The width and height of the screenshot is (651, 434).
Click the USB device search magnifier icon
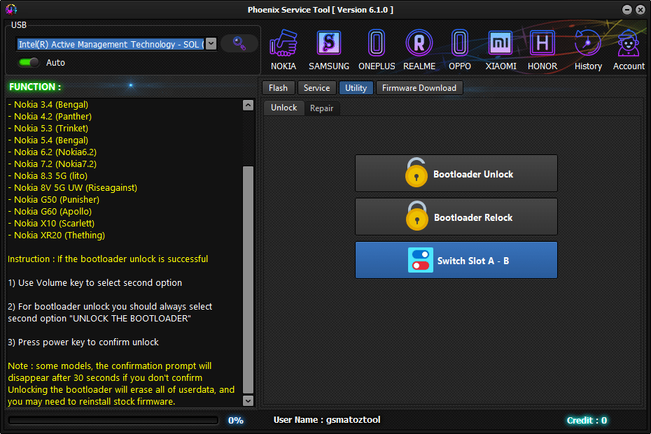tap(239, 43)
